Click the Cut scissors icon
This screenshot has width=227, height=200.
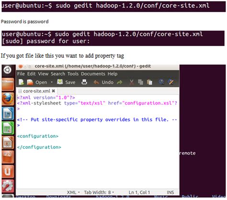coord(132,82)
